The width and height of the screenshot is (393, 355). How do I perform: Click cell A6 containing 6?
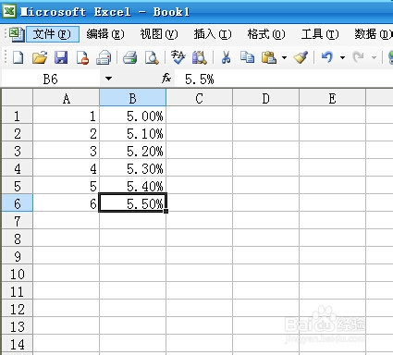pos(67,203)
